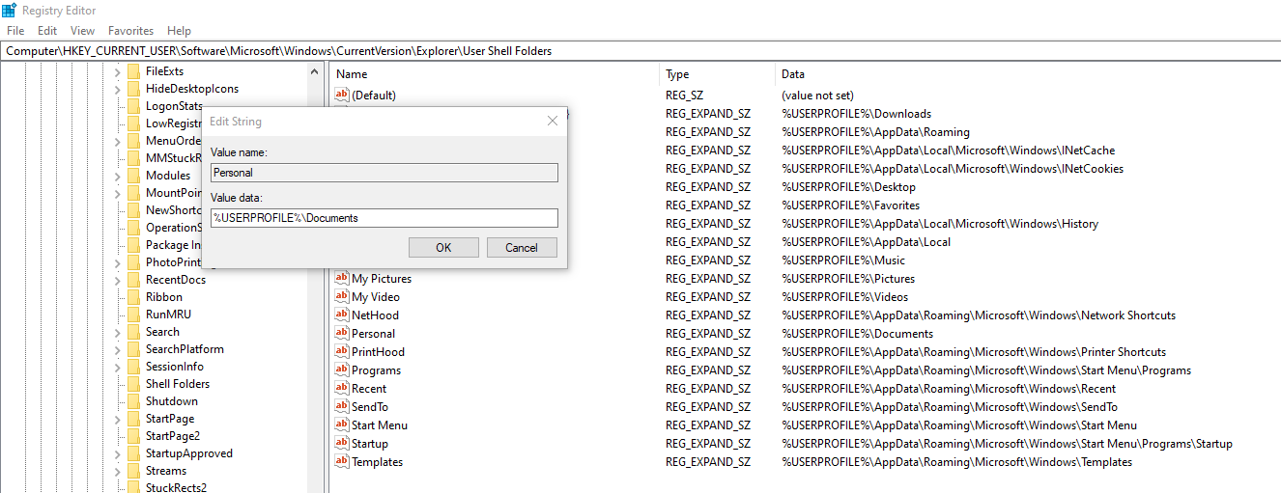Image resolution: width=1281 pixels, height=493 pixels.
Task: Expand the SessionInfo tree node
Action: pyautogui.click(x=117, y=367)
